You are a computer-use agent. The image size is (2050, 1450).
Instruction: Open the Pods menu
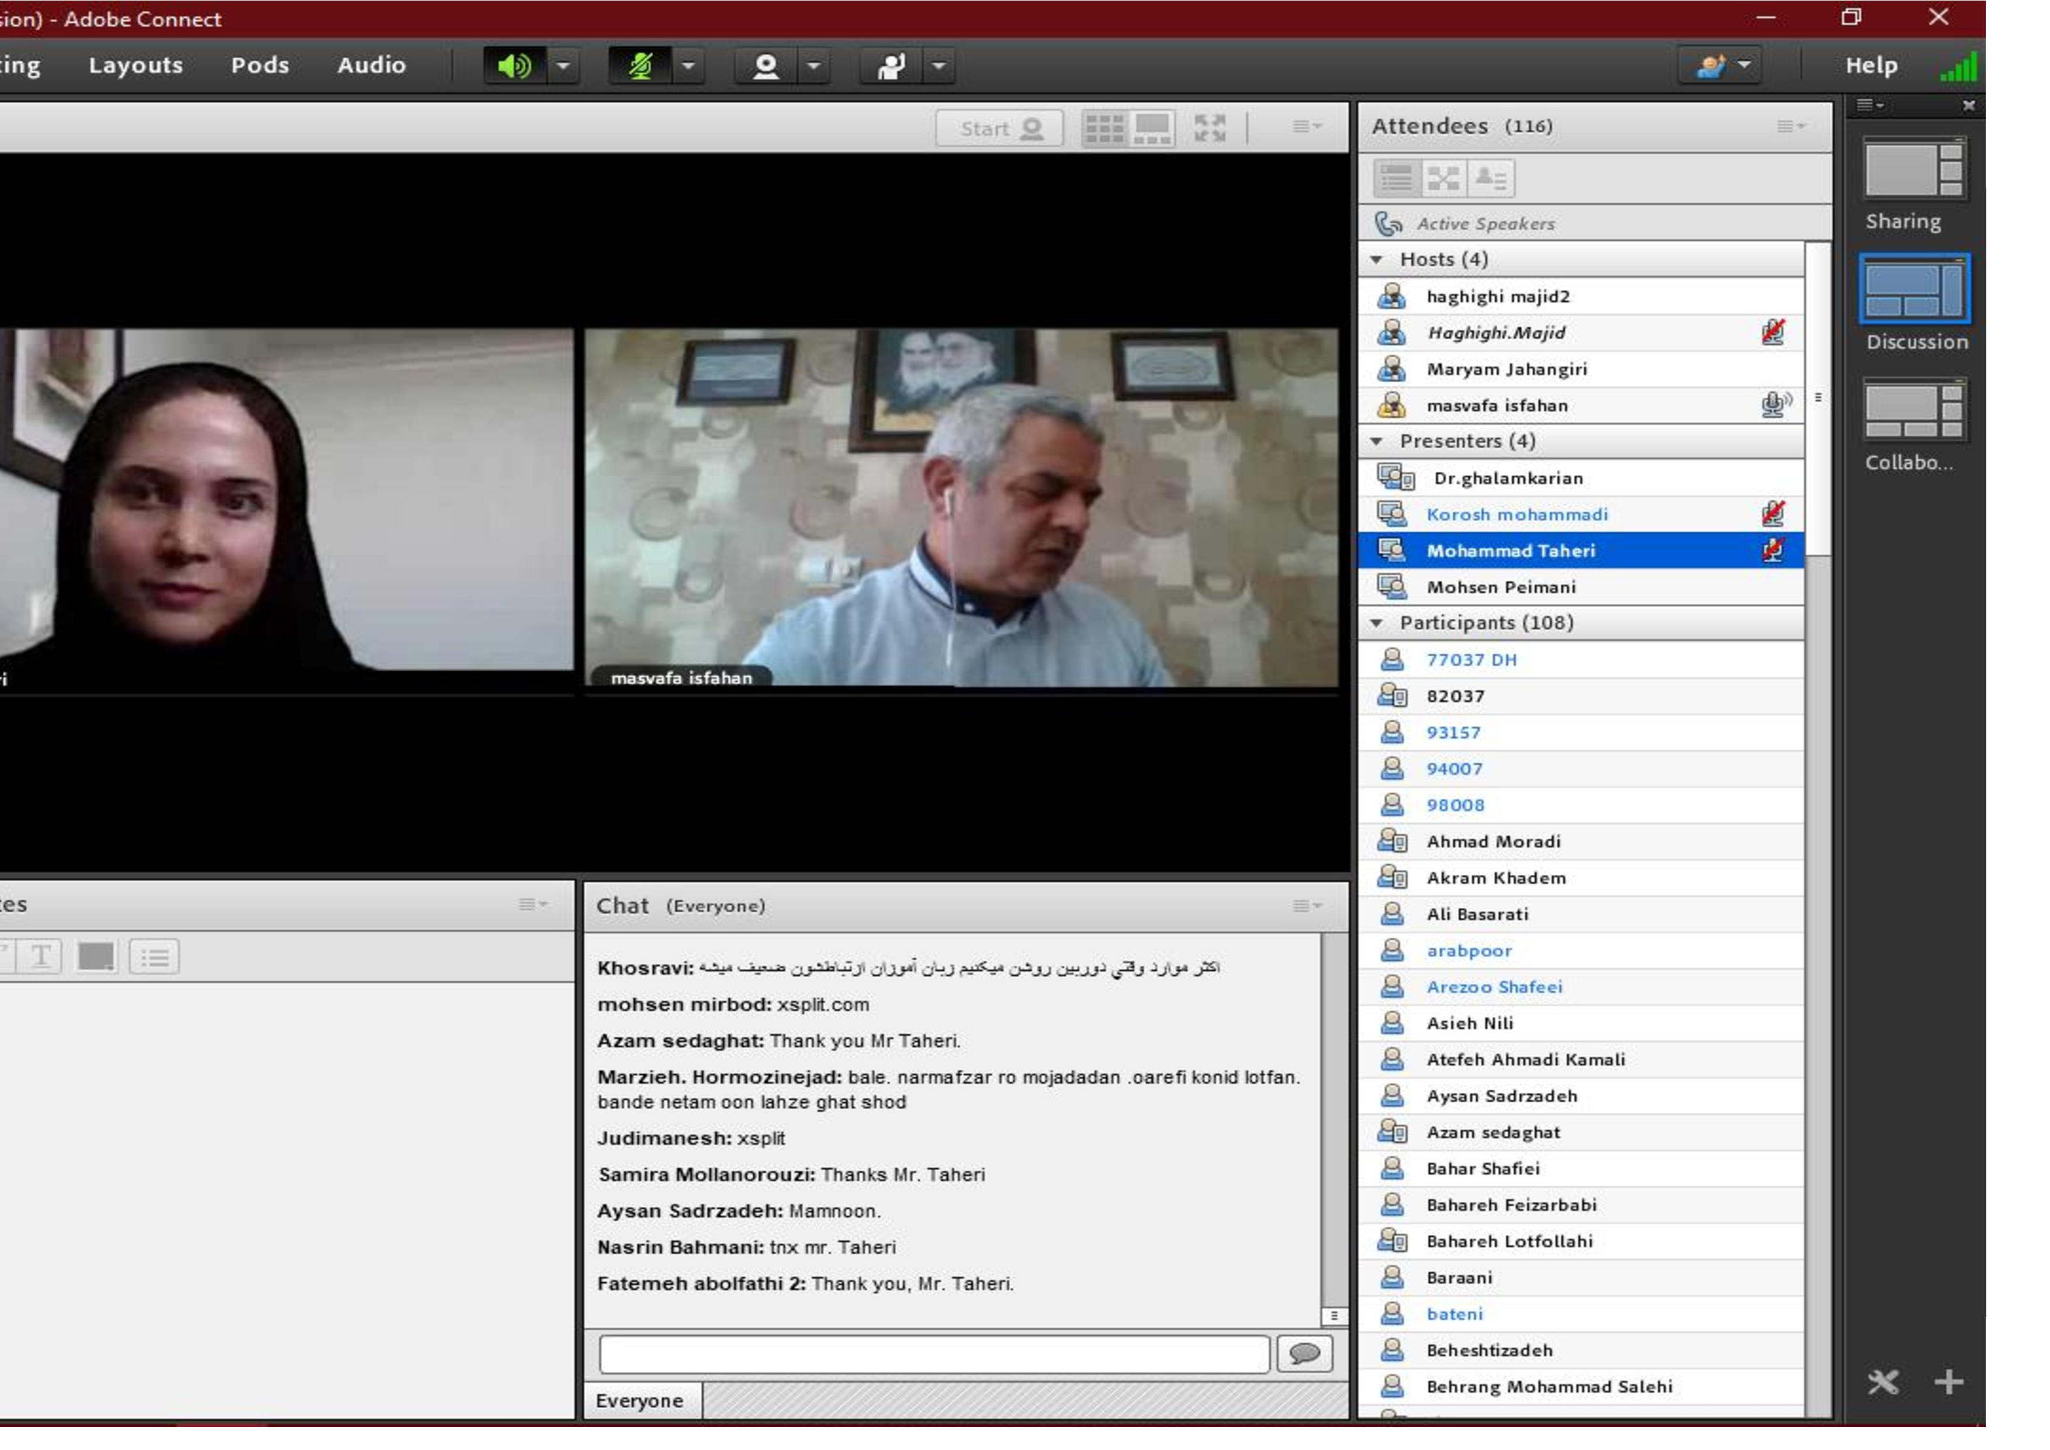260,65
